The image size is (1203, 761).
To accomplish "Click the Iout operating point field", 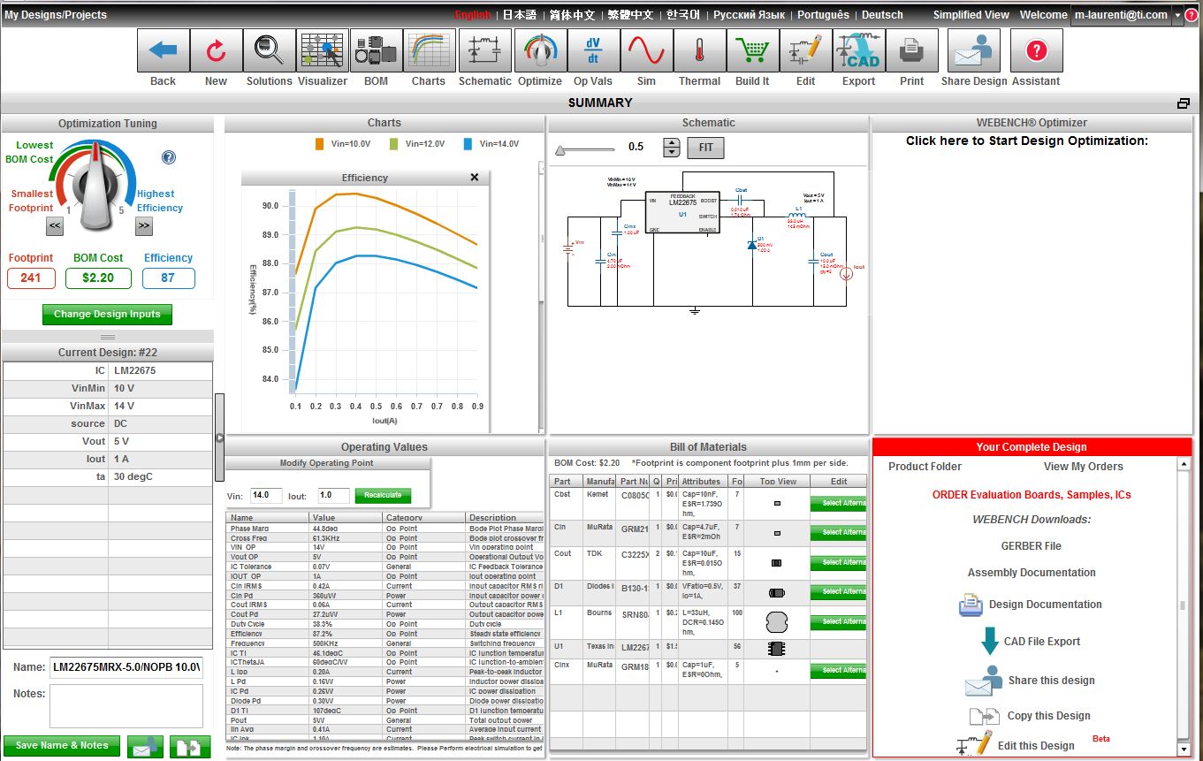I will click(x=333, y=496).
